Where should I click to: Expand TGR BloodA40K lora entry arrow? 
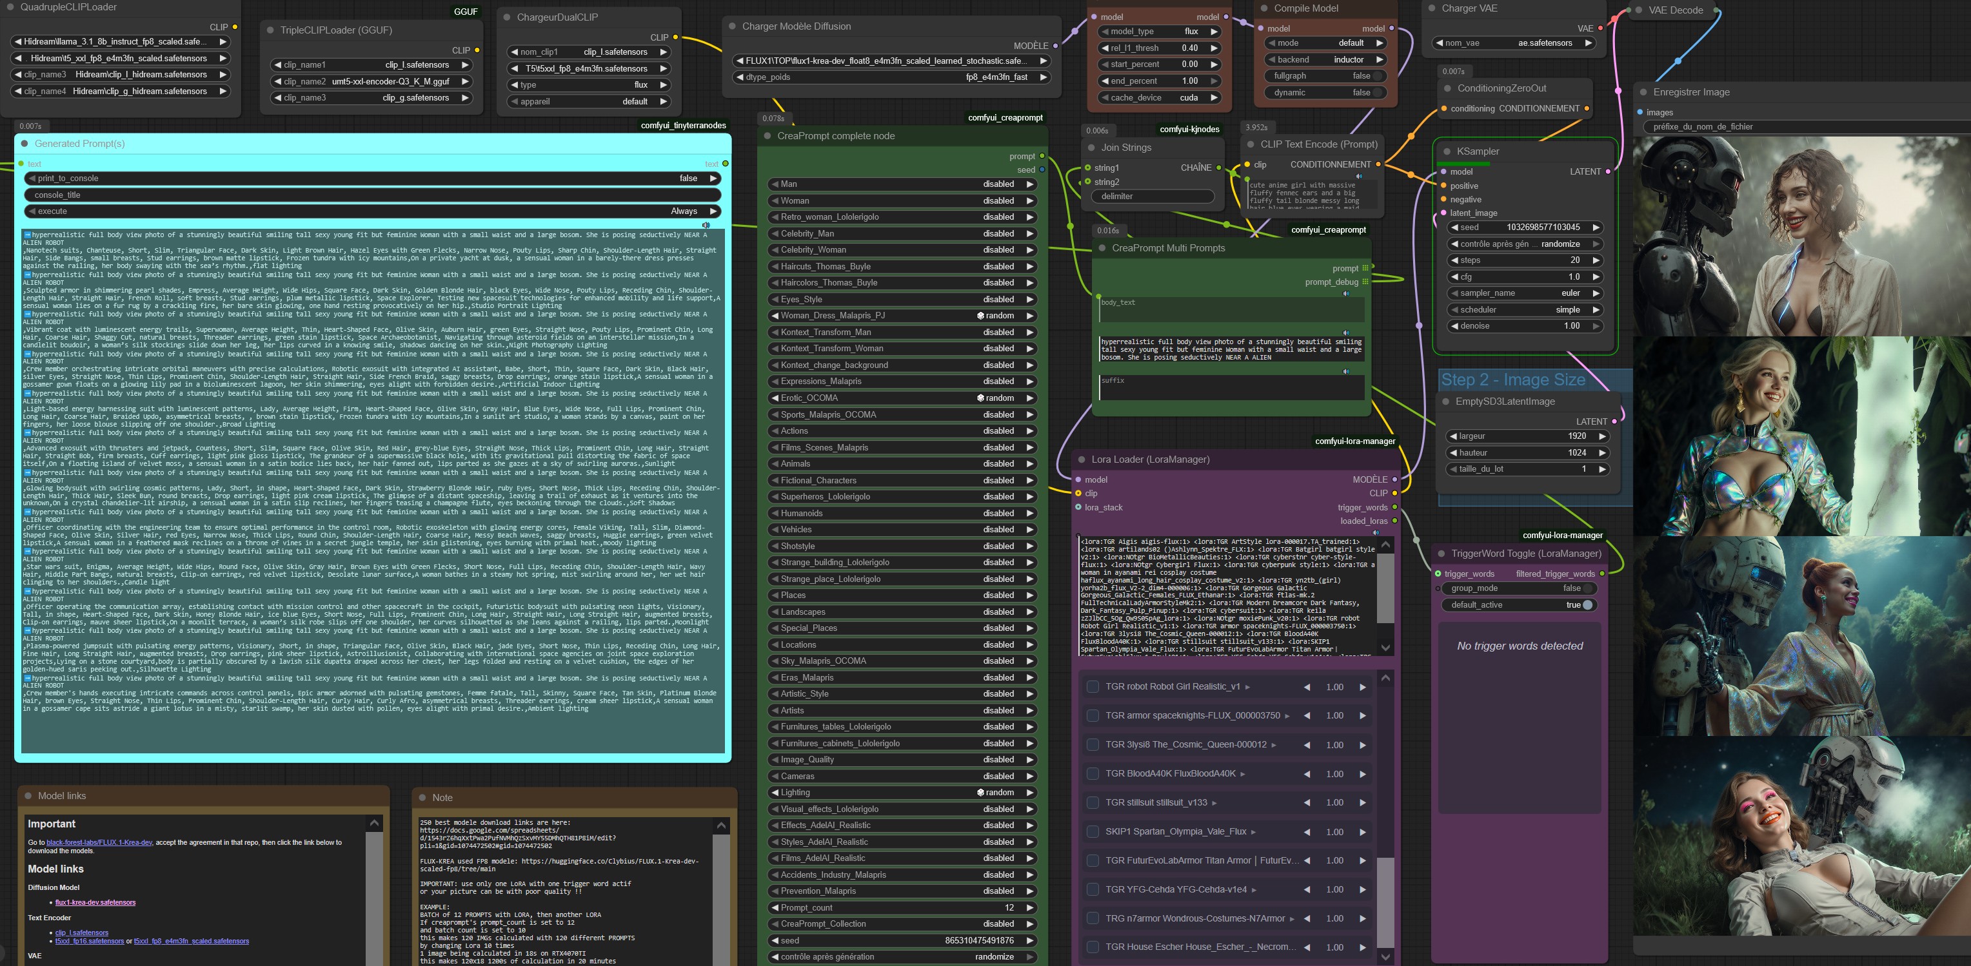[1243, 774]
